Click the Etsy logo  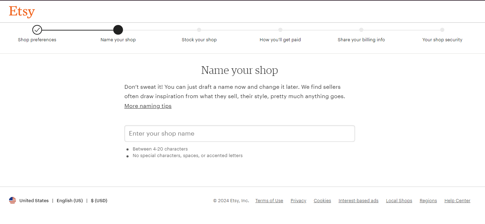[22, 11]
